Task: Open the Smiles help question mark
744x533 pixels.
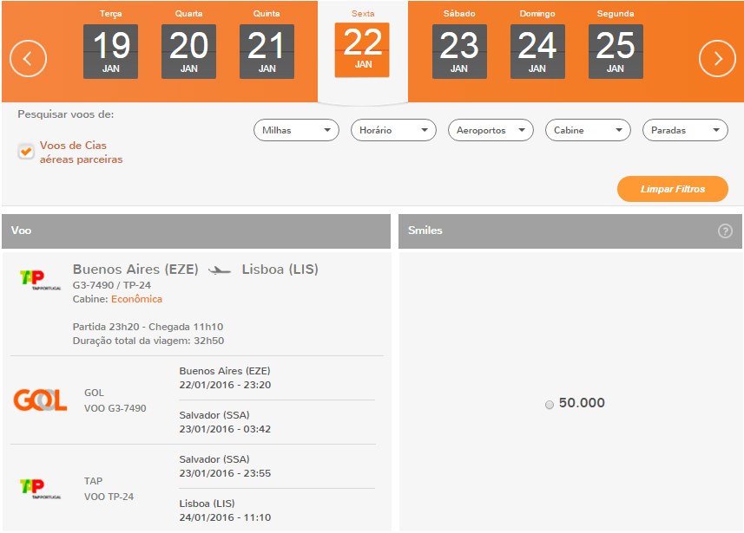Action: [x=725, y=231]
